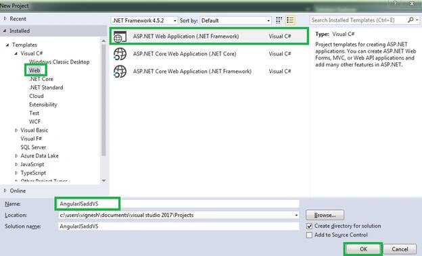Screen dimensions: 422x256
Task: Click the Name input field
Action: [x=179, y=204]
